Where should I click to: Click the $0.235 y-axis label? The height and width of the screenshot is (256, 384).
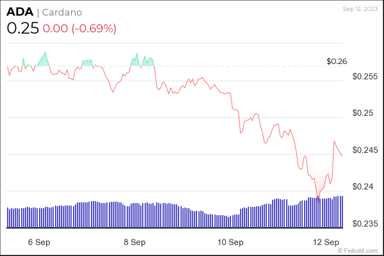365,224
